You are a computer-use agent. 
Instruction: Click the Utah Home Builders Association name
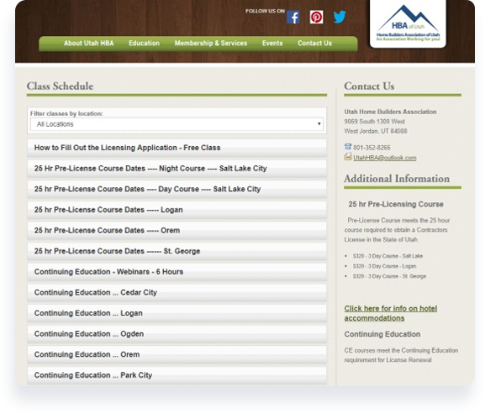point(390,112)
